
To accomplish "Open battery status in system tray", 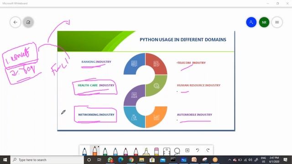I will pos(240,160).
